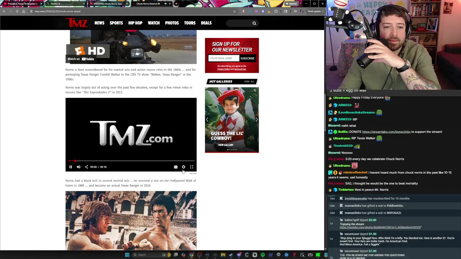Open the Privacy Policy link
461x259 pixels.
pos(223,69)
